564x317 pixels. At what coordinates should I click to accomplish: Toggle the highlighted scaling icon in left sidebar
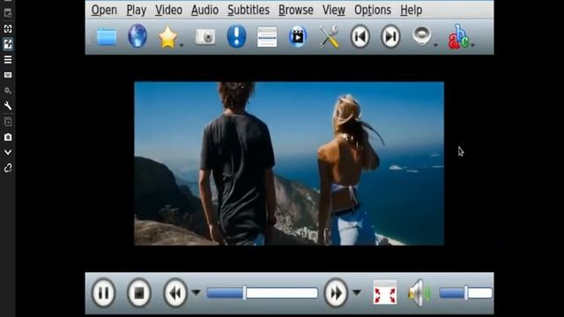tap(8, 44)
